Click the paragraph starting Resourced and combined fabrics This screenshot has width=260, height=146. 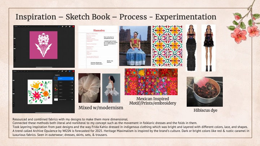[x=70, y=119]
